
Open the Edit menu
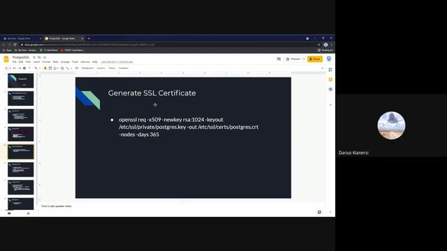coord(21,62)
